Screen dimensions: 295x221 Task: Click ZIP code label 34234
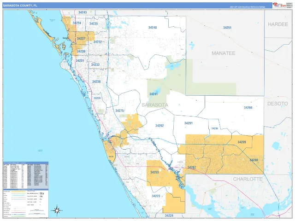coord(77,23)
